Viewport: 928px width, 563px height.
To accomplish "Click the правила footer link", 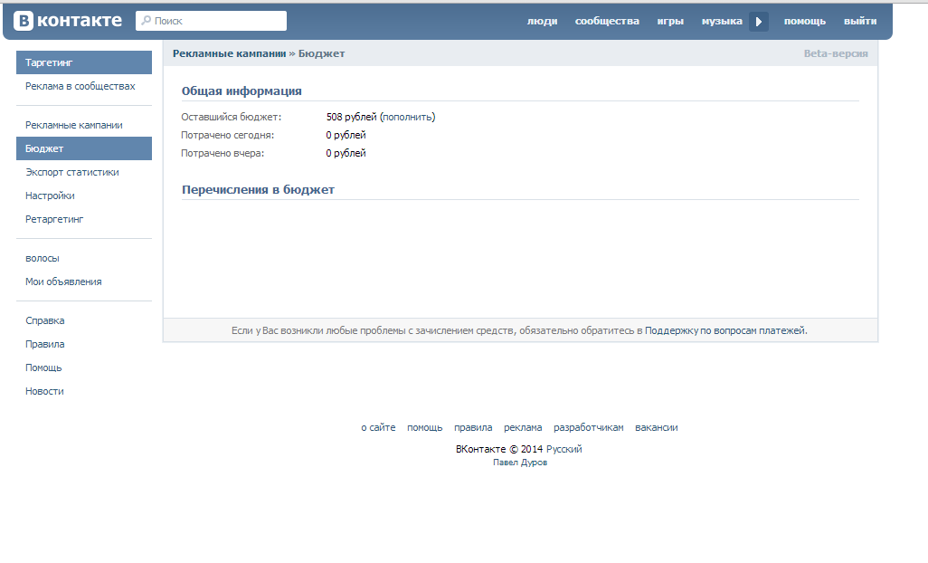I will point(473,428).
